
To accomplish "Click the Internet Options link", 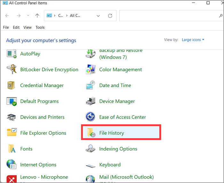I will tap(38, 165).
